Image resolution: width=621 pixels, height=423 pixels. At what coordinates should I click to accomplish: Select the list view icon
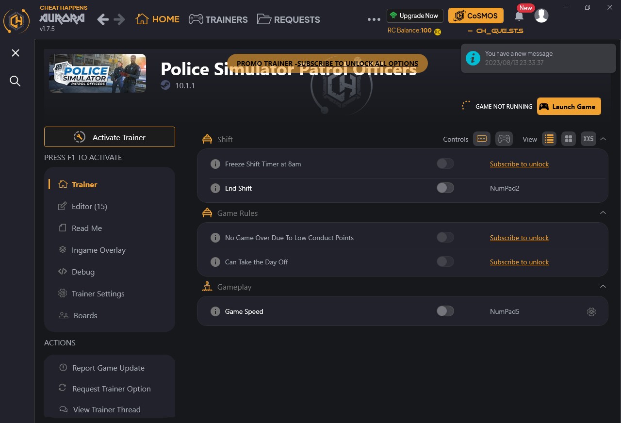click(549, 139)
